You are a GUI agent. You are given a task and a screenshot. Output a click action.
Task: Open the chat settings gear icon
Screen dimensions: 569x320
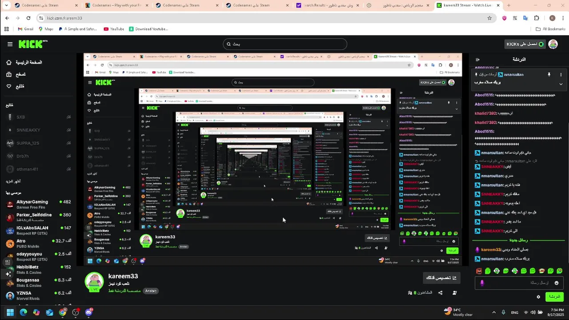click(538, 297)
